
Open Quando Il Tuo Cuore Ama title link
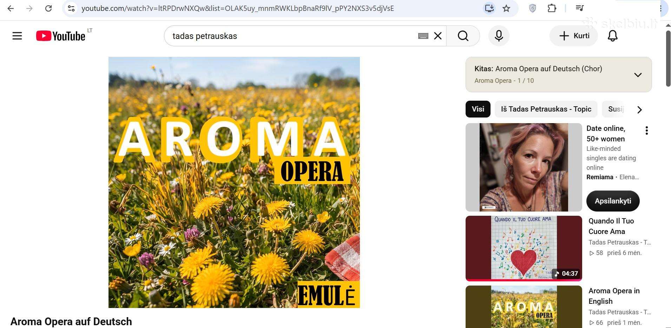coord(611,226)
